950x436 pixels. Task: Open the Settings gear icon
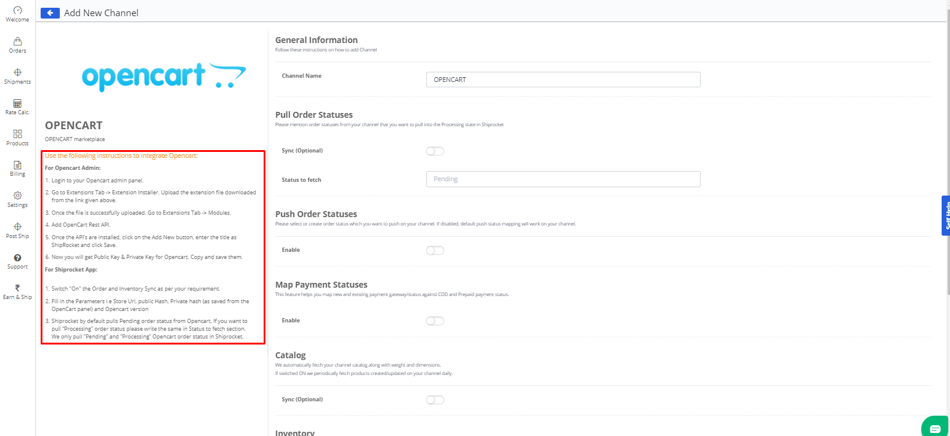pos(17,196)
